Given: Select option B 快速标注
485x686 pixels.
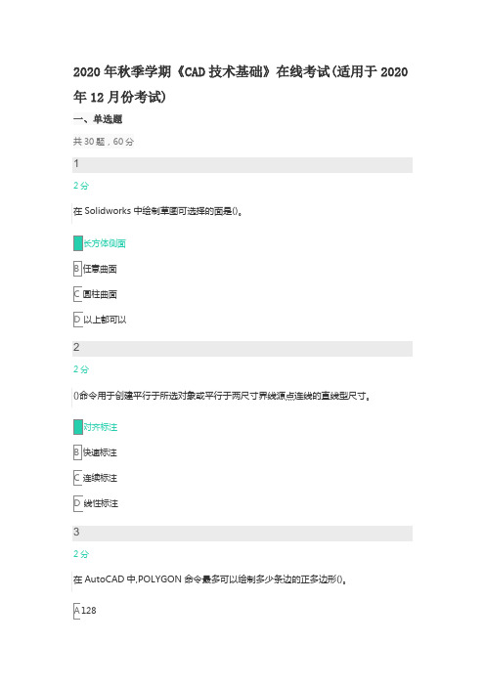Looking at the screenshot, I should pos(95,452).
